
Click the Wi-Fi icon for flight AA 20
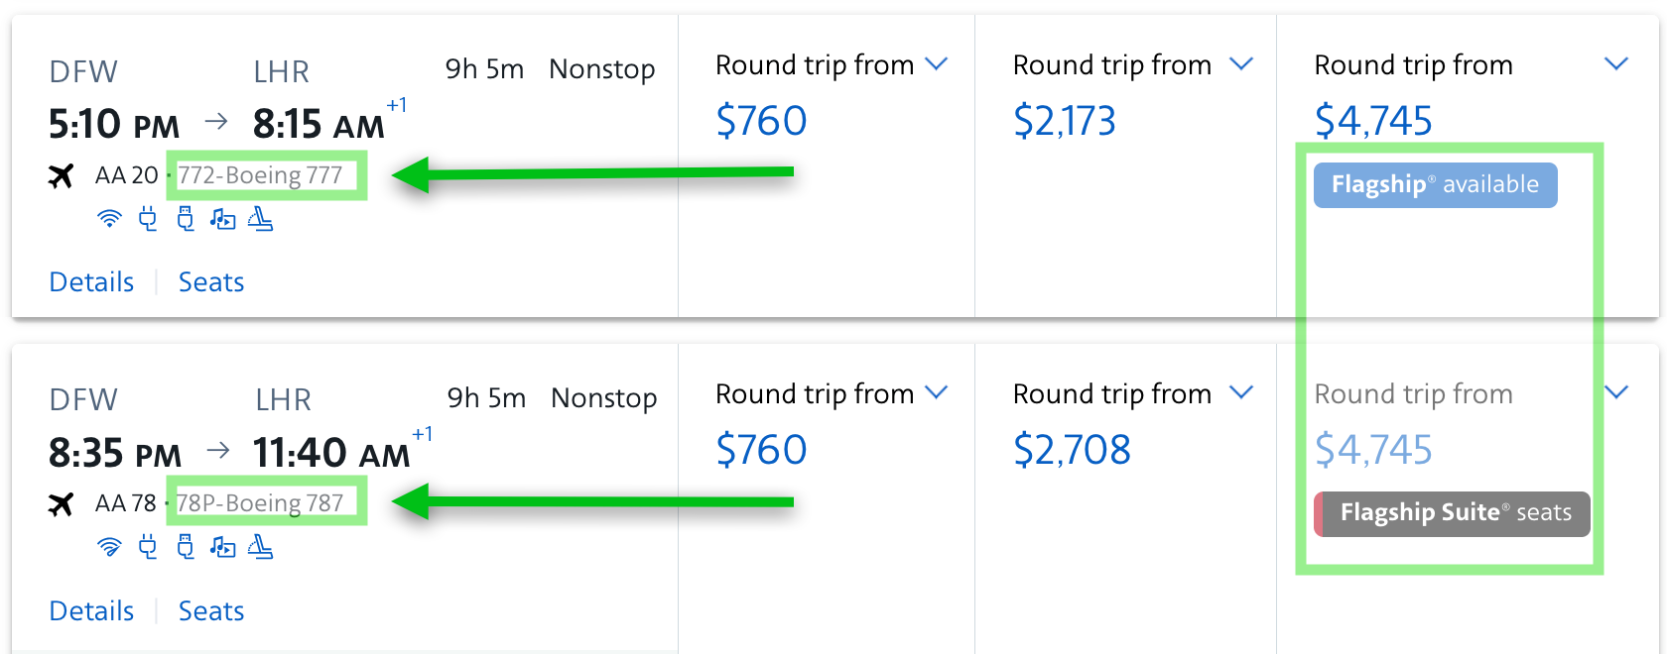(109, 219)
